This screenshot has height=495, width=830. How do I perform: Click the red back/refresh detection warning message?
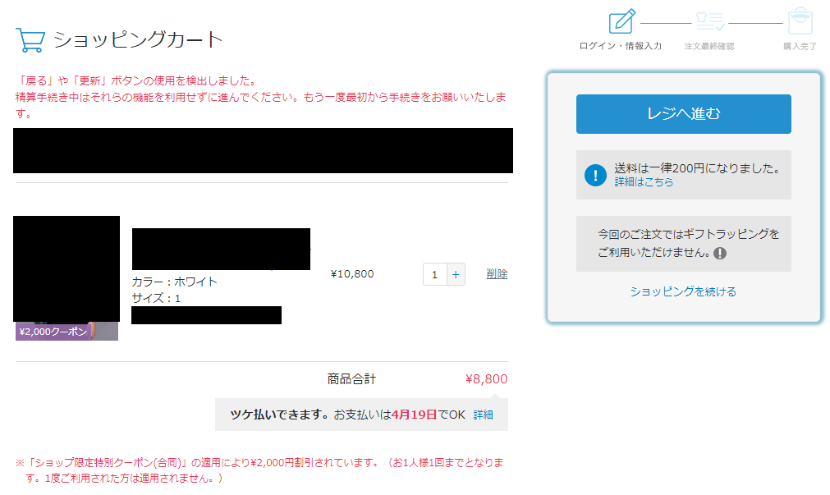[x=260, y=97]
